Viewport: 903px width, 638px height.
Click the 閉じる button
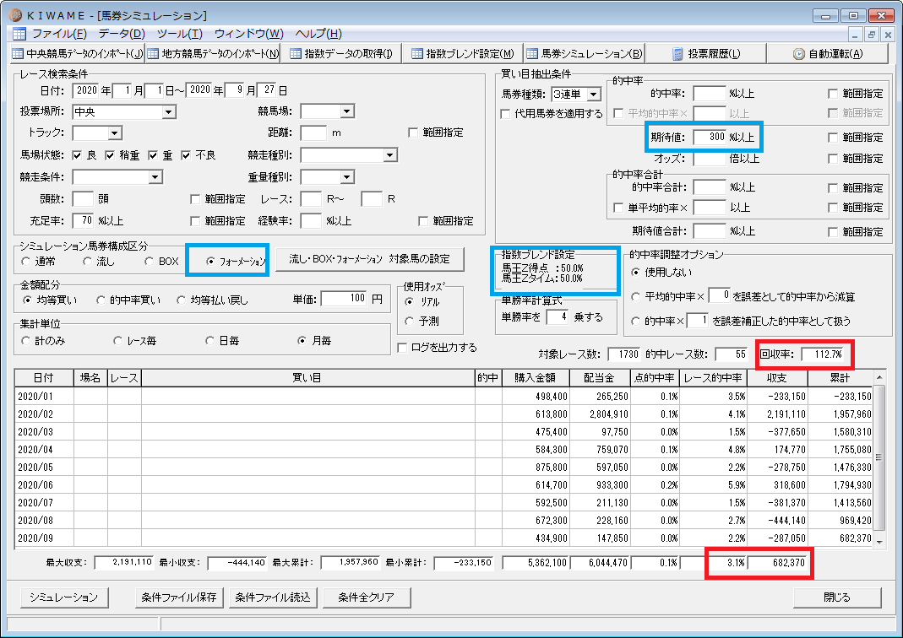pyautogui.click(x=837, y=597)
